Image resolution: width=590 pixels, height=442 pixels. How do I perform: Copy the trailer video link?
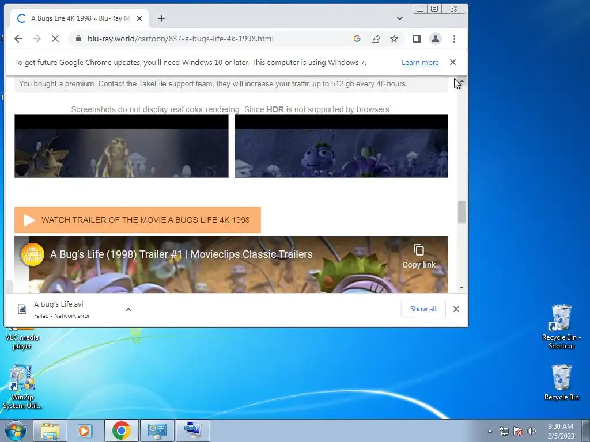(x=419, y=256)
